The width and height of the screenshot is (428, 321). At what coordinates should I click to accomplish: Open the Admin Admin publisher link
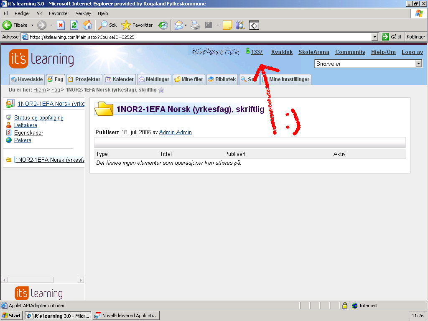[x=176, y=132]
